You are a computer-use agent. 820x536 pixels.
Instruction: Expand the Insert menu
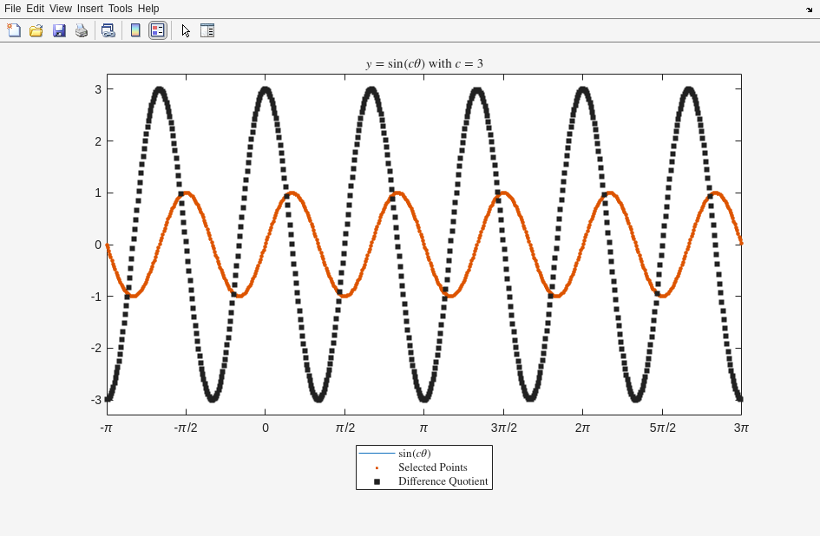tap(89, 9)
